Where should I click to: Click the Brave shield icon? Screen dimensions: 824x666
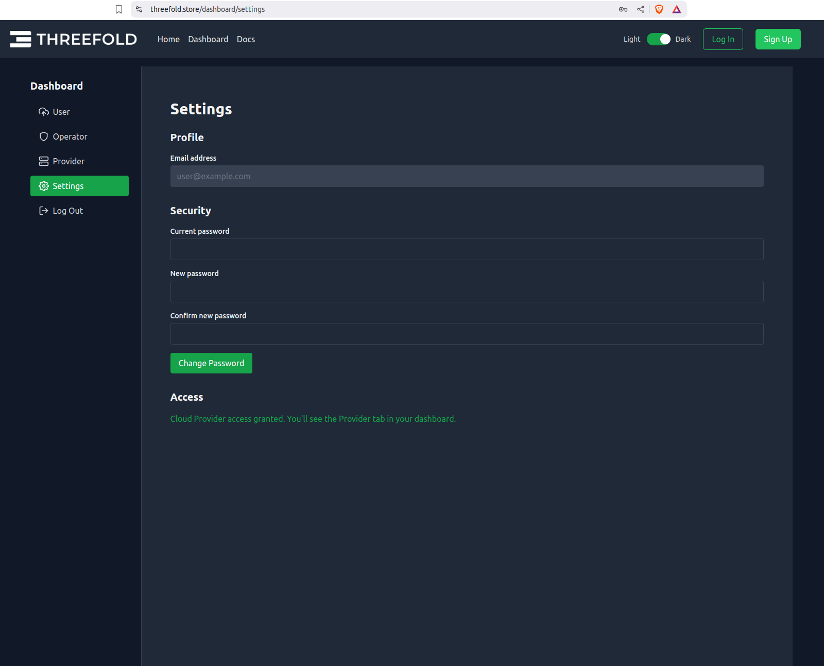click(659, 9)
